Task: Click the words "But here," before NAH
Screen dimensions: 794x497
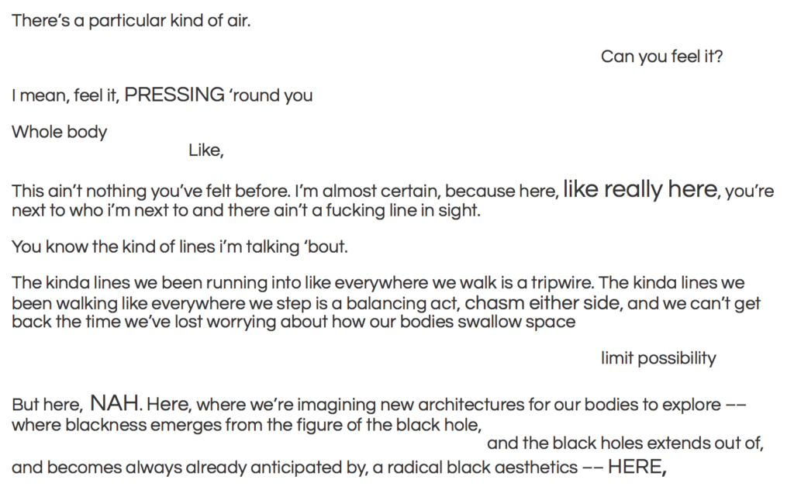Action: click(x=47, y=405)
